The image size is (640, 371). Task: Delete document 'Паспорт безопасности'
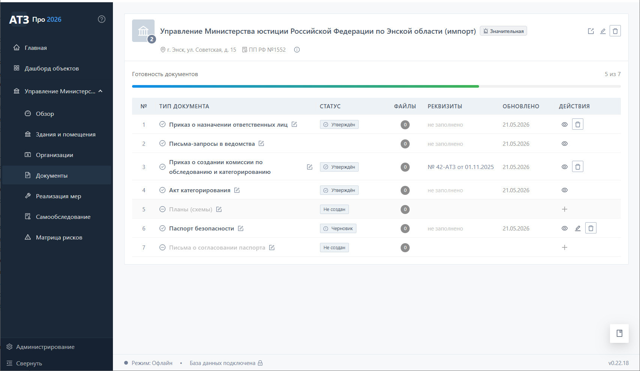pos(591,228)
